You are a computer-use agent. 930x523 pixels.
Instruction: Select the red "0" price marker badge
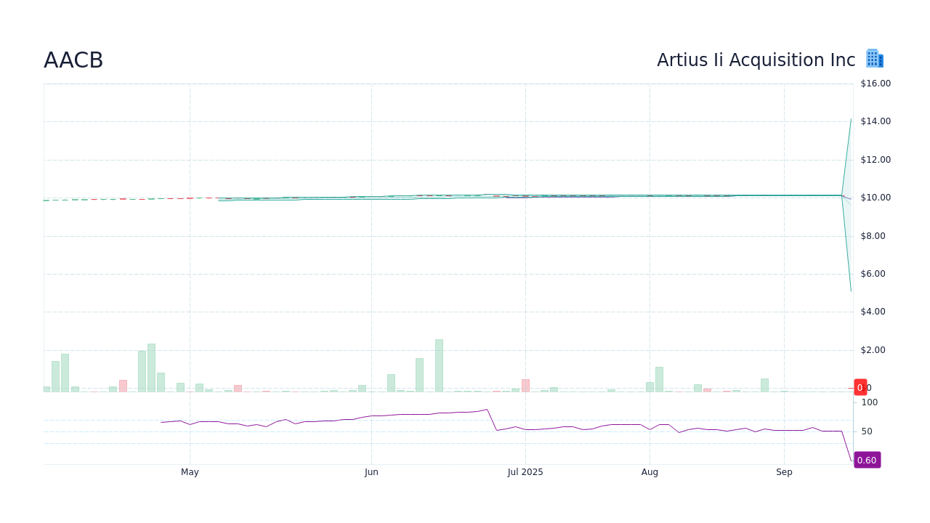point(860,387)
